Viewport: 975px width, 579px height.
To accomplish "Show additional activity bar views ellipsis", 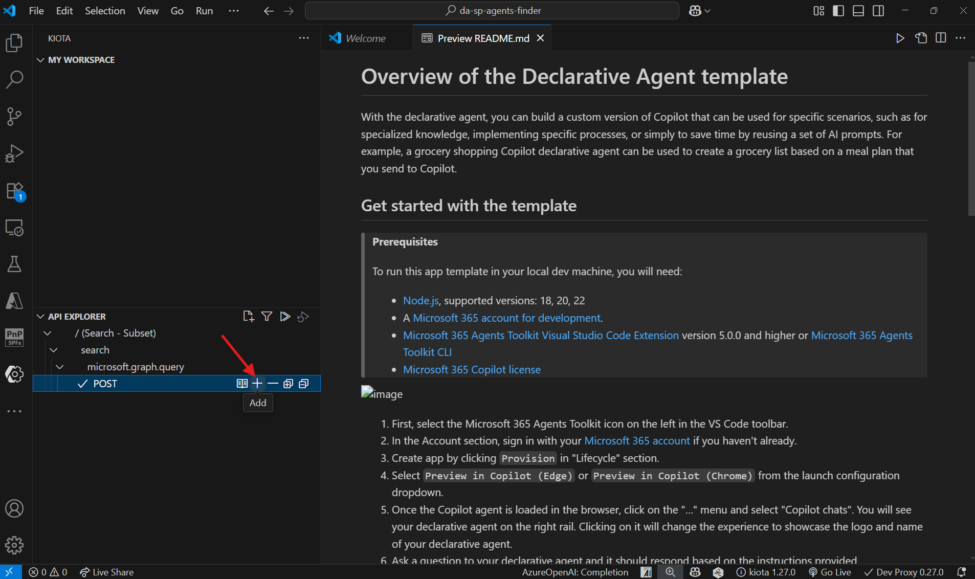I will pyautogui.click(x=14, y=411).
